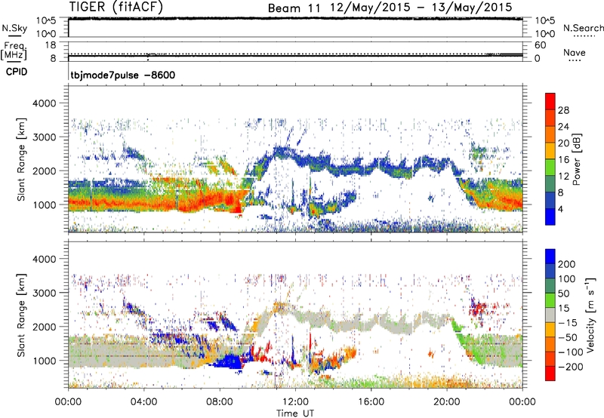Click the "60" tick on the Nave axis
Viewport: 604px width, 418px height.
540,45
